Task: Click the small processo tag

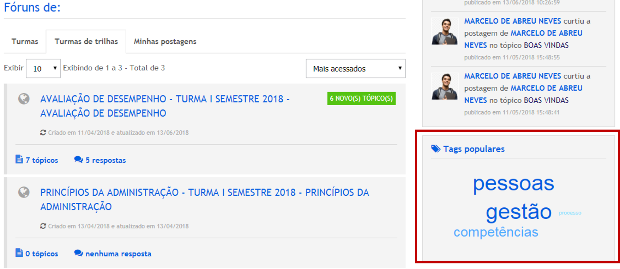Action: click(570, 213)
